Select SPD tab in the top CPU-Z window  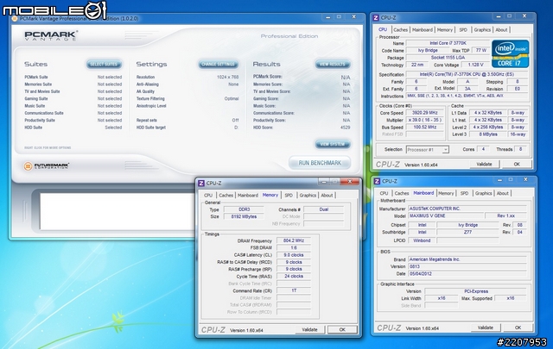pos(463,30)
